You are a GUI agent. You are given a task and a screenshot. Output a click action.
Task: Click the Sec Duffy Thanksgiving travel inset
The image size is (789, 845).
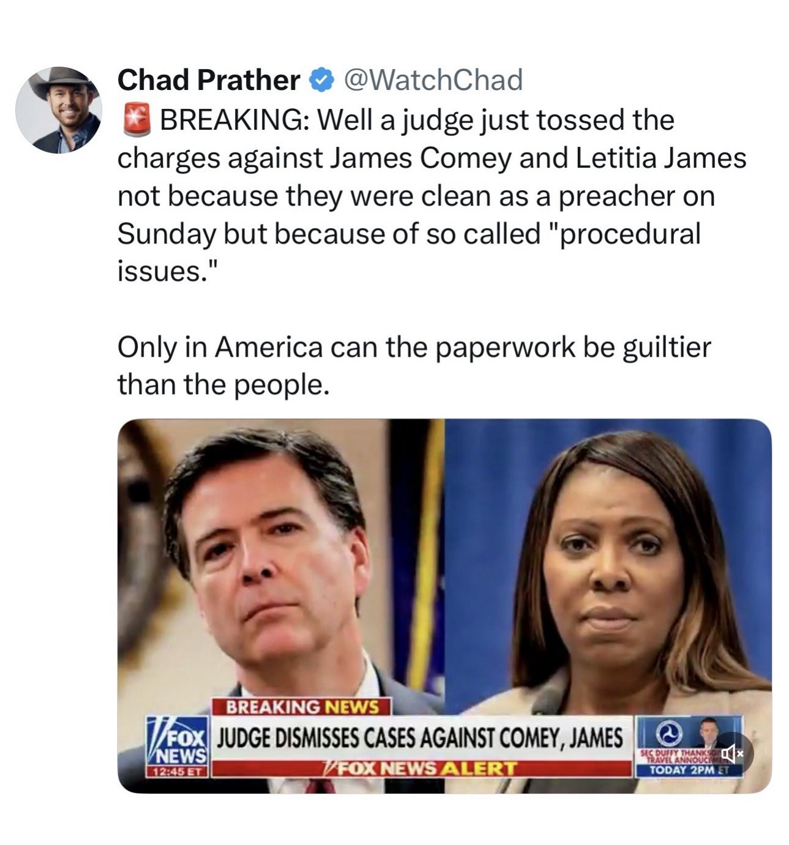[689, 746]
